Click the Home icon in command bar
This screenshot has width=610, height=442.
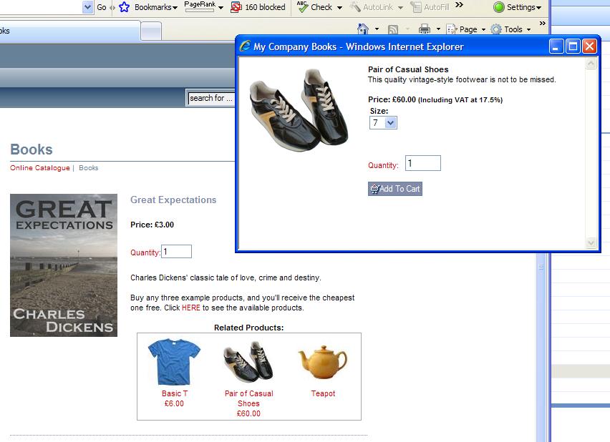coord(363,29)
